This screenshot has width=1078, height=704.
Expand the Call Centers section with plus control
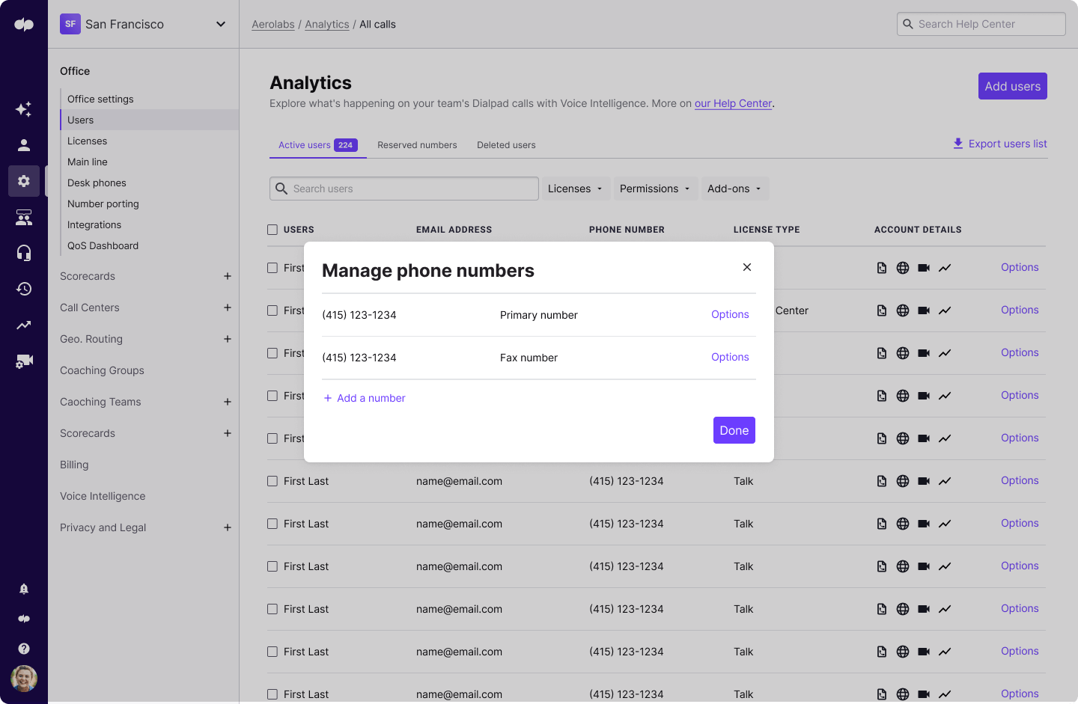tap(228, 307)
